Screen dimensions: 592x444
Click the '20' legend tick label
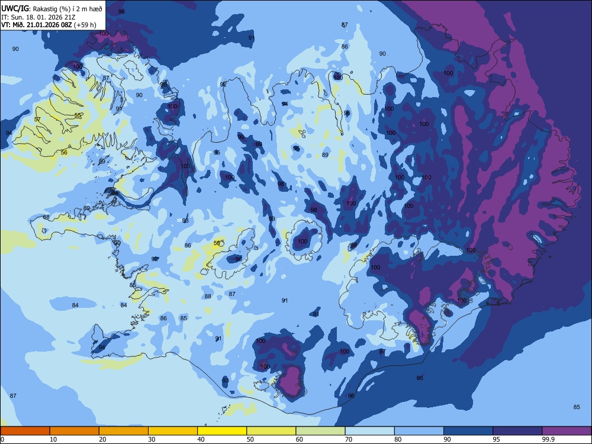102,439
